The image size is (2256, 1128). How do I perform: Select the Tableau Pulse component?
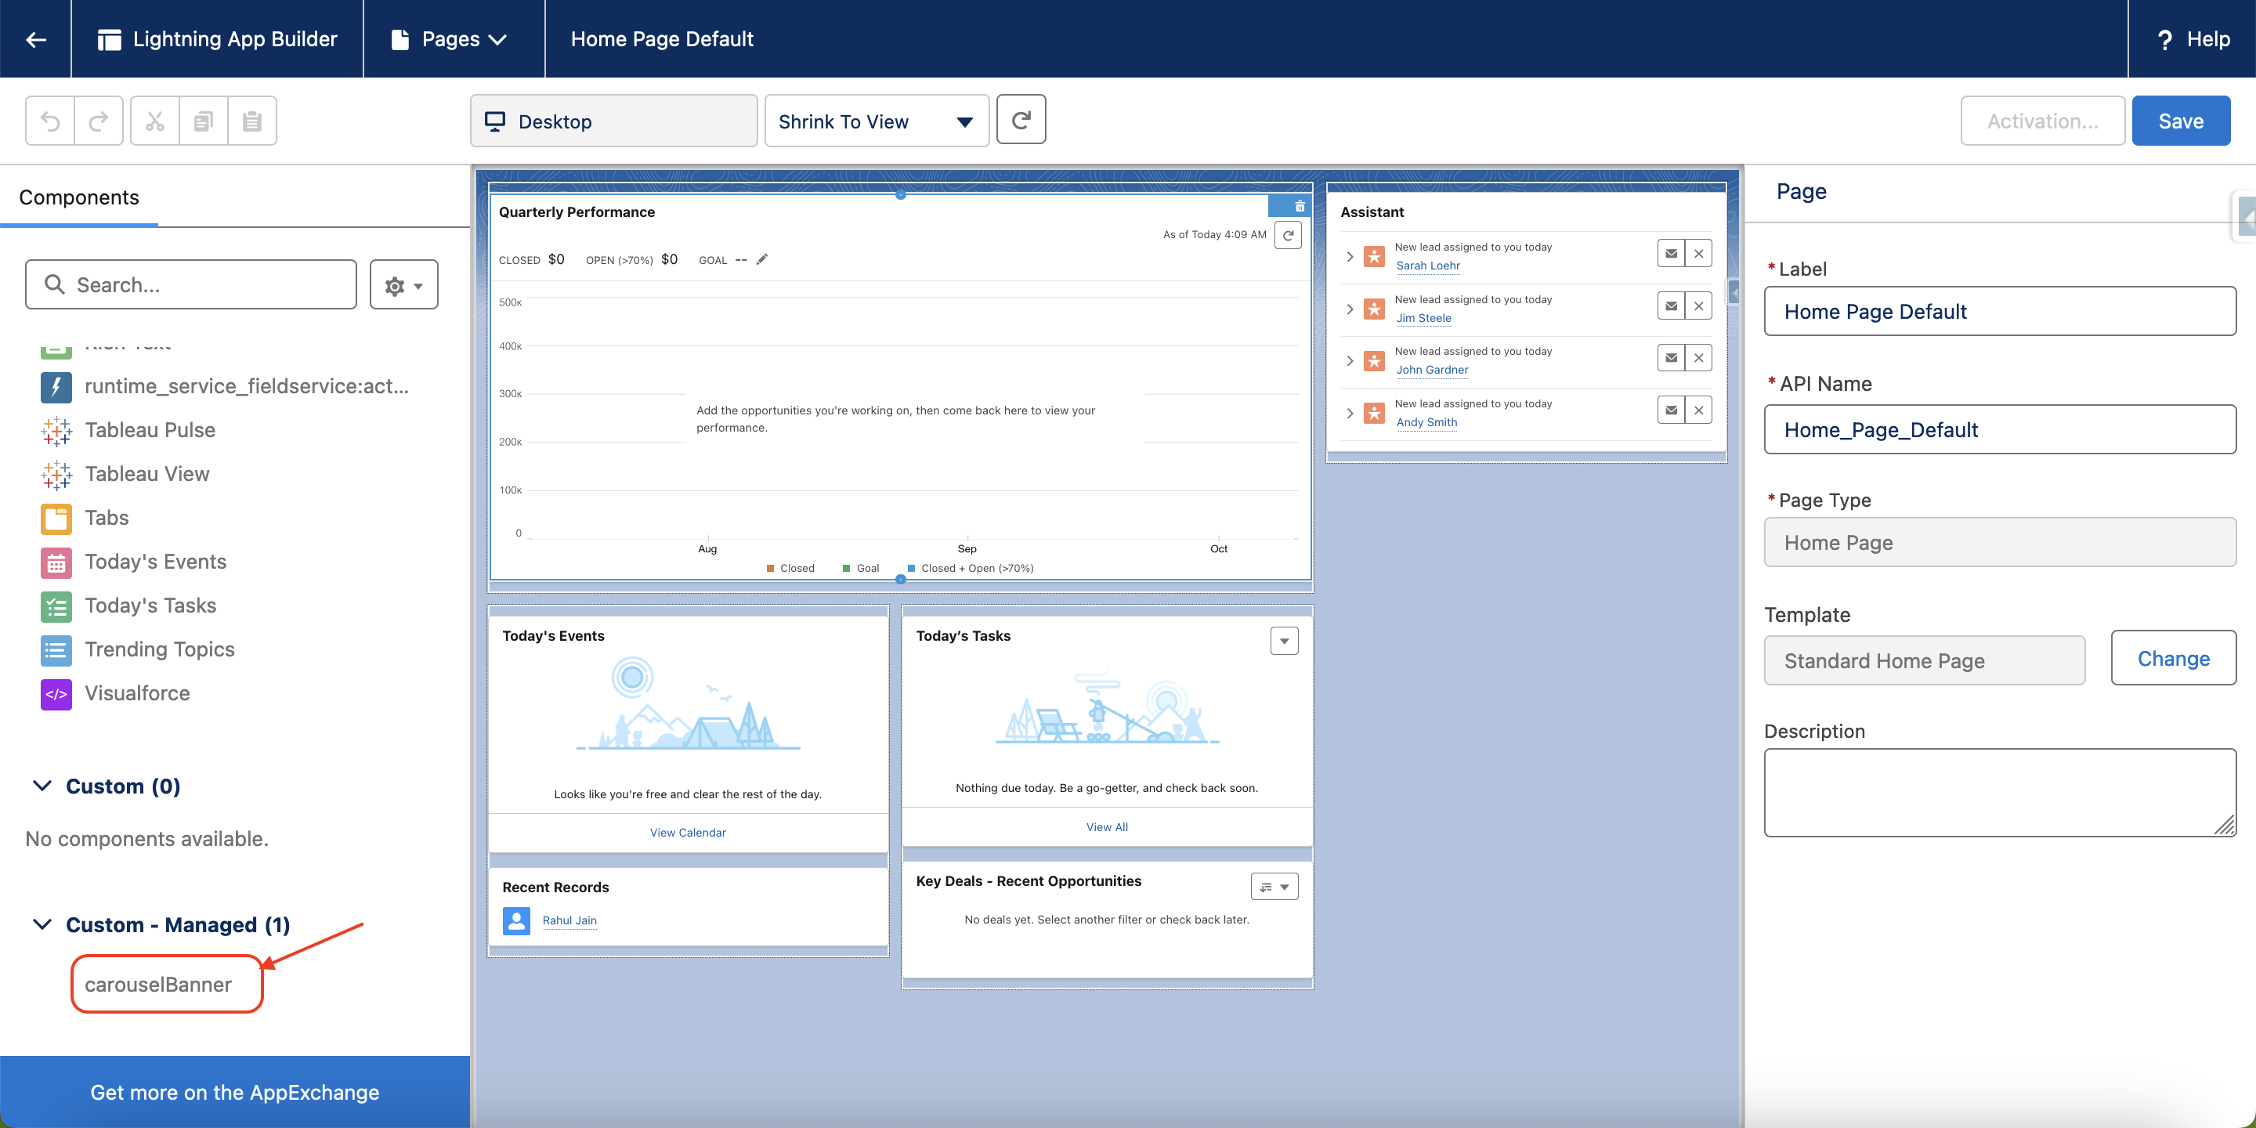pyautogui.click(x=128, y=430)
